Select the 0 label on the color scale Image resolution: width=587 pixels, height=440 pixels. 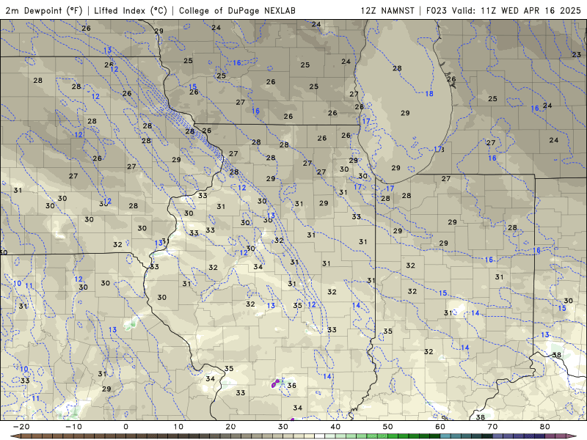pyautogui.click(x=125, y=427)
